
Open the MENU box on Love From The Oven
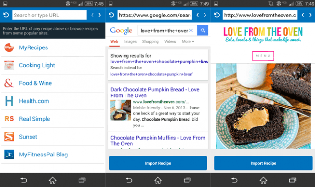[x=263, y=56]
